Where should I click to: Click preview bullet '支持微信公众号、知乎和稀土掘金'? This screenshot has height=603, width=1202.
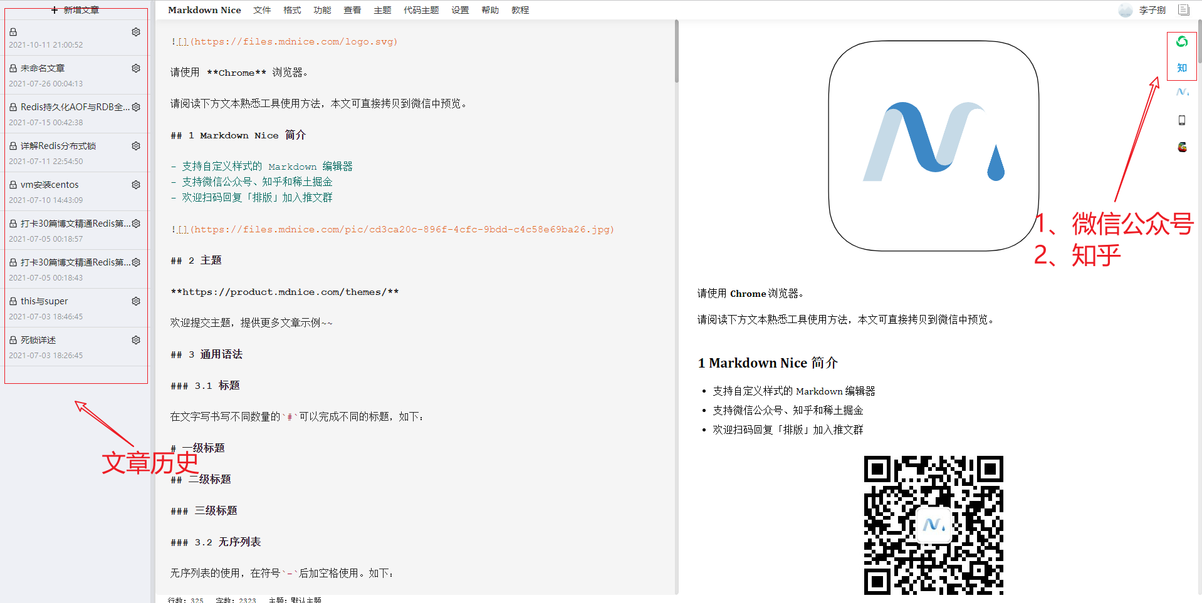coord(788,410)
